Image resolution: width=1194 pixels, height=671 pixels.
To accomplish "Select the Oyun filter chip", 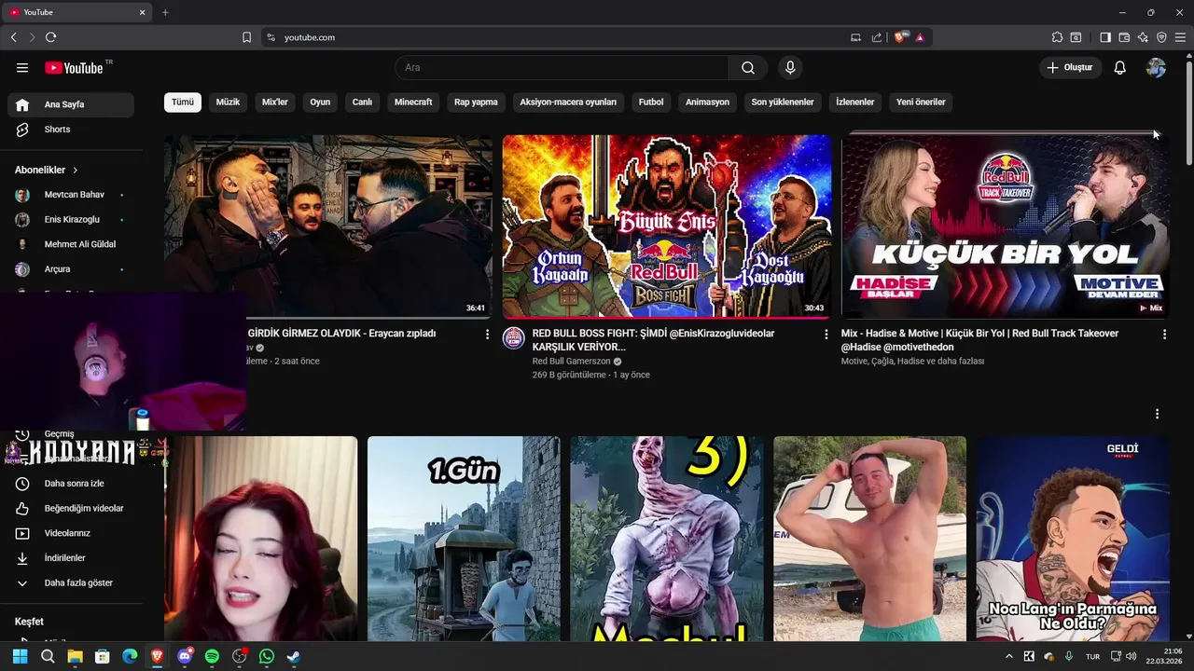I will tap(320, 103).
